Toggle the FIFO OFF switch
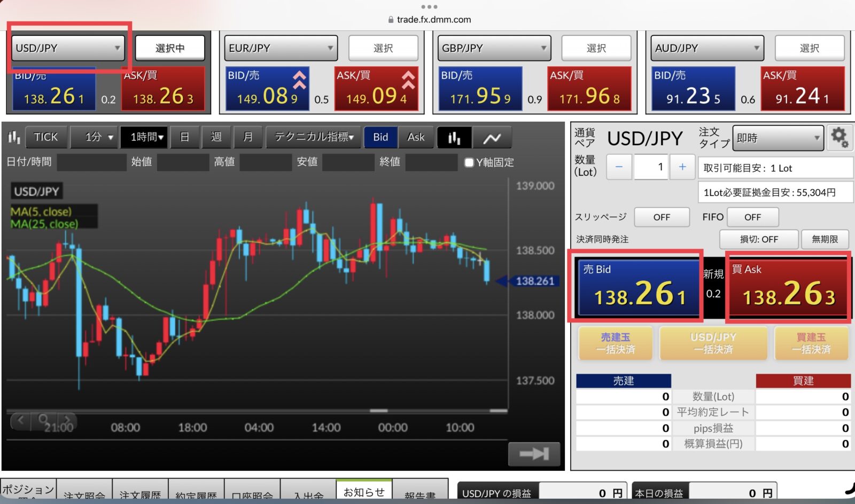The width and height of the screenshot is (855, 504). click(752, 217)
